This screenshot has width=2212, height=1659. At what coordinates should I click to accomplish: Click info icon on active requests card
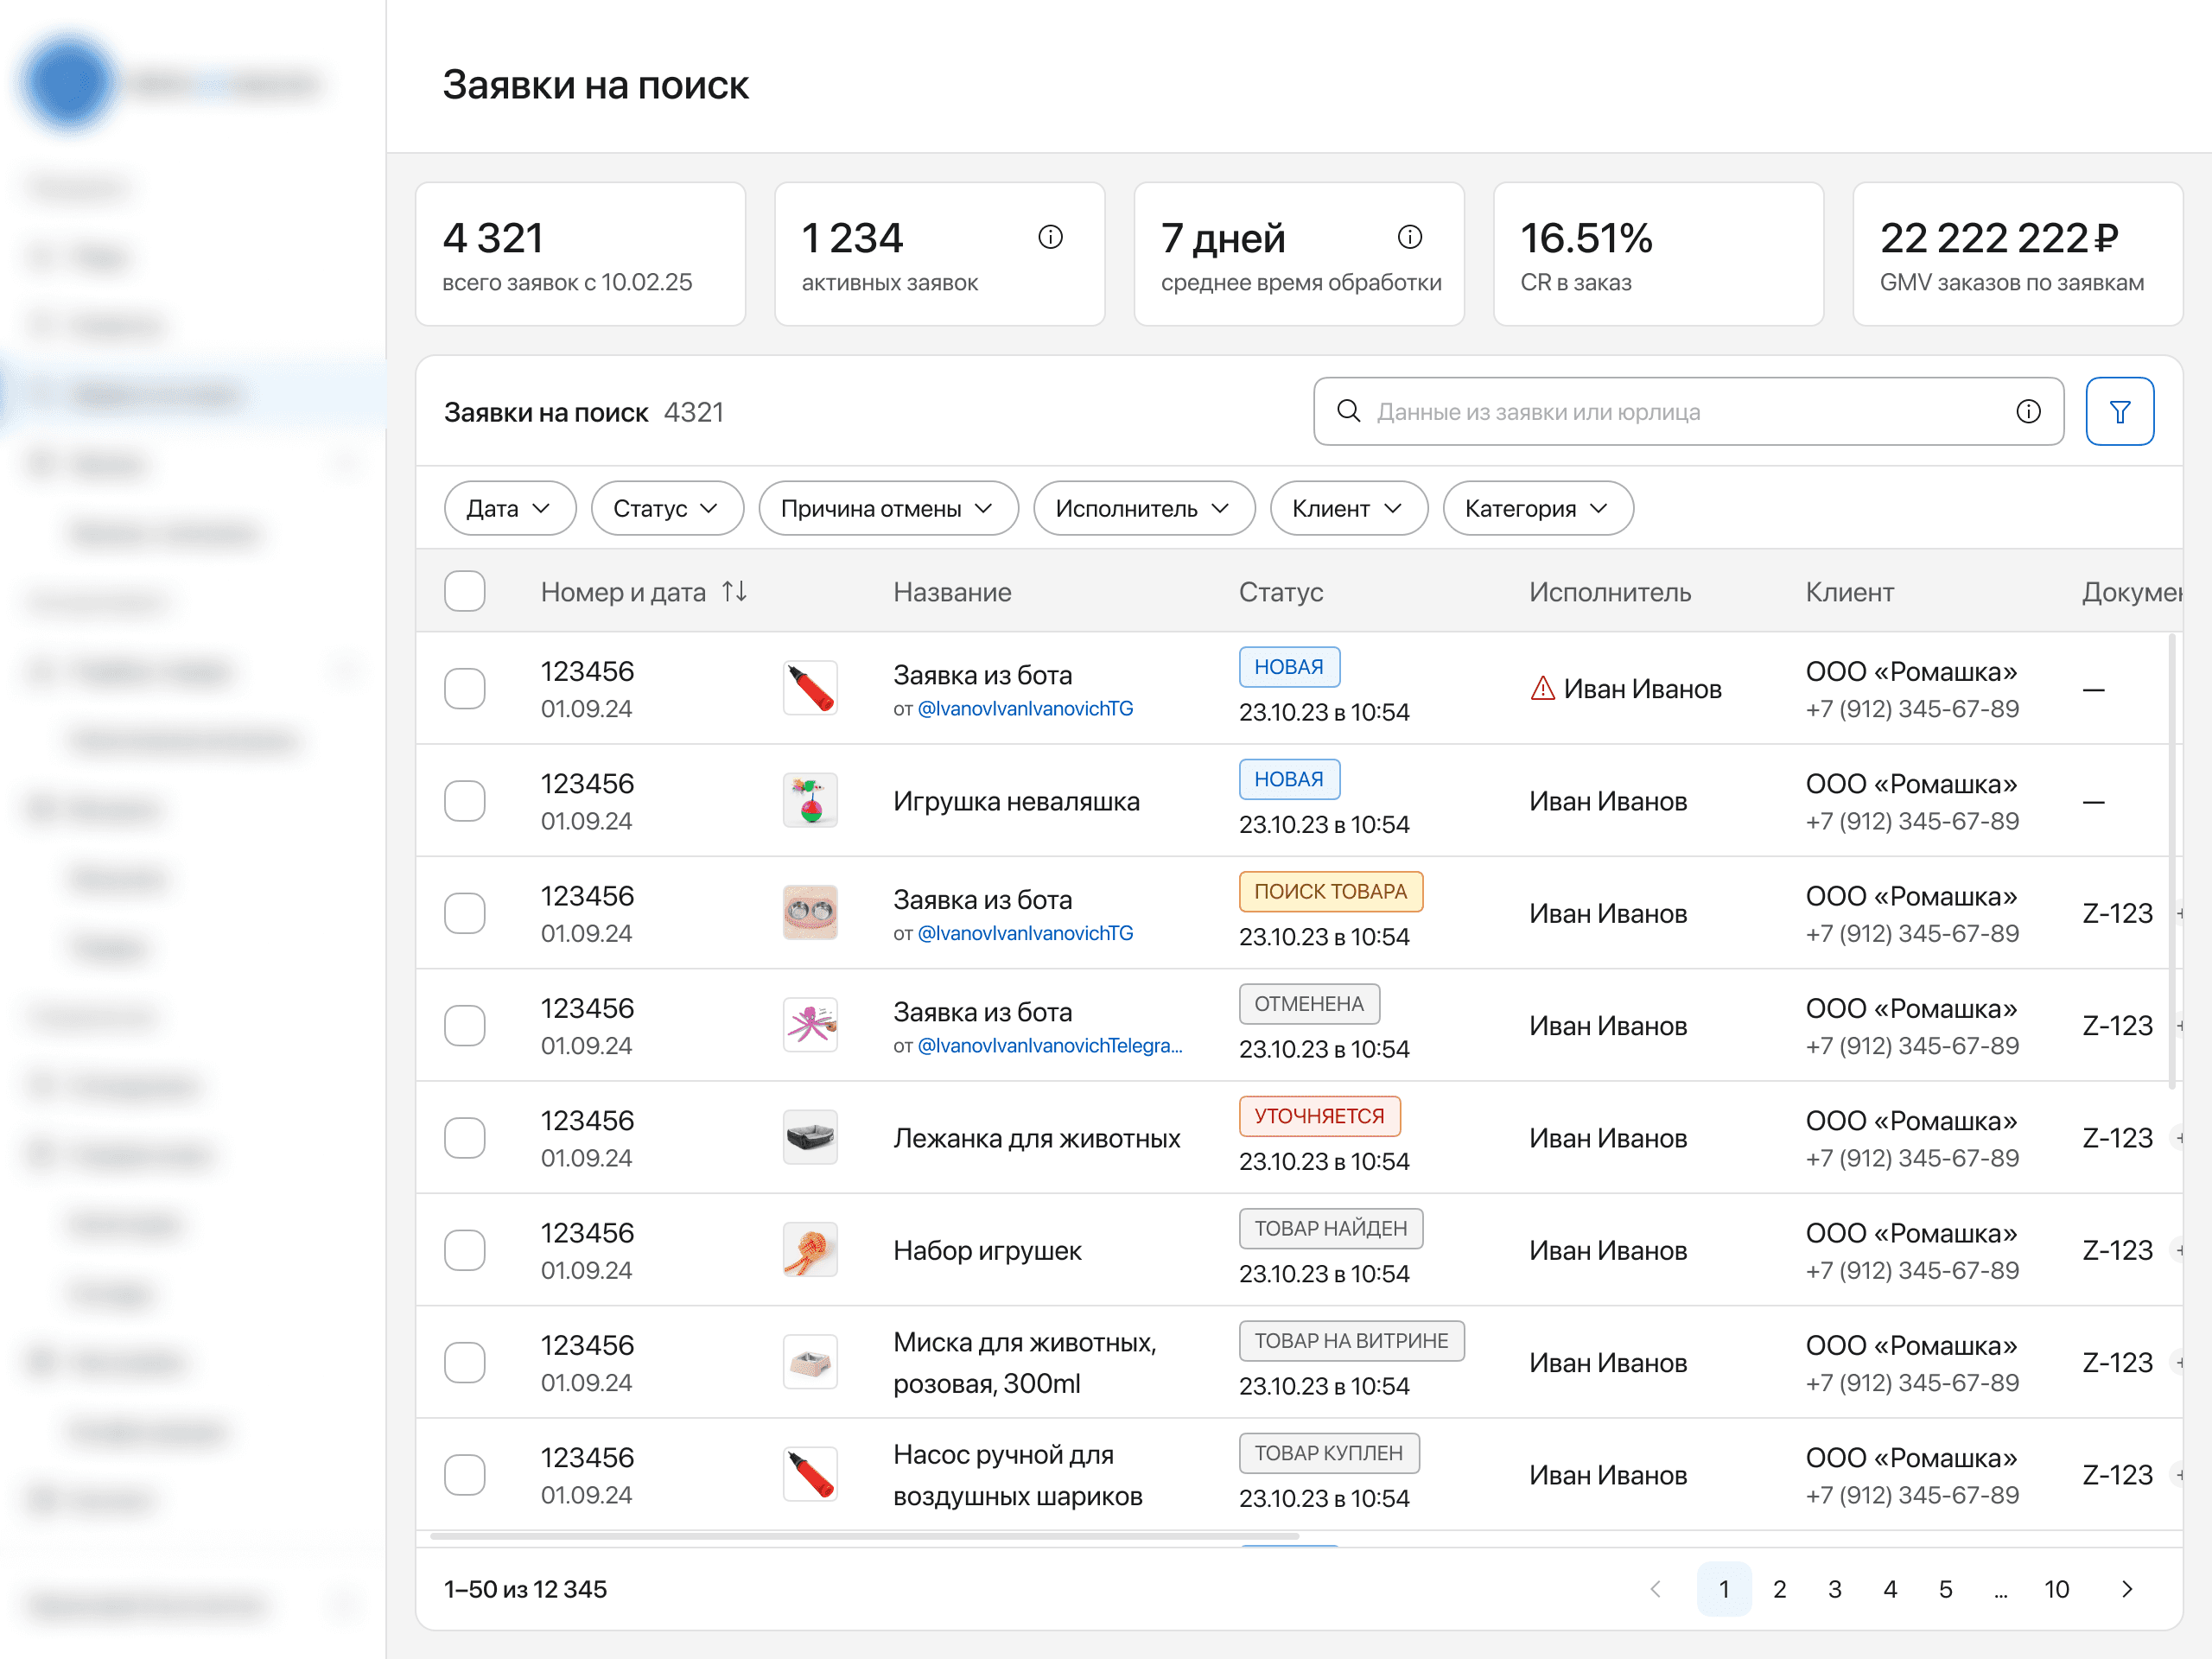1049,237
